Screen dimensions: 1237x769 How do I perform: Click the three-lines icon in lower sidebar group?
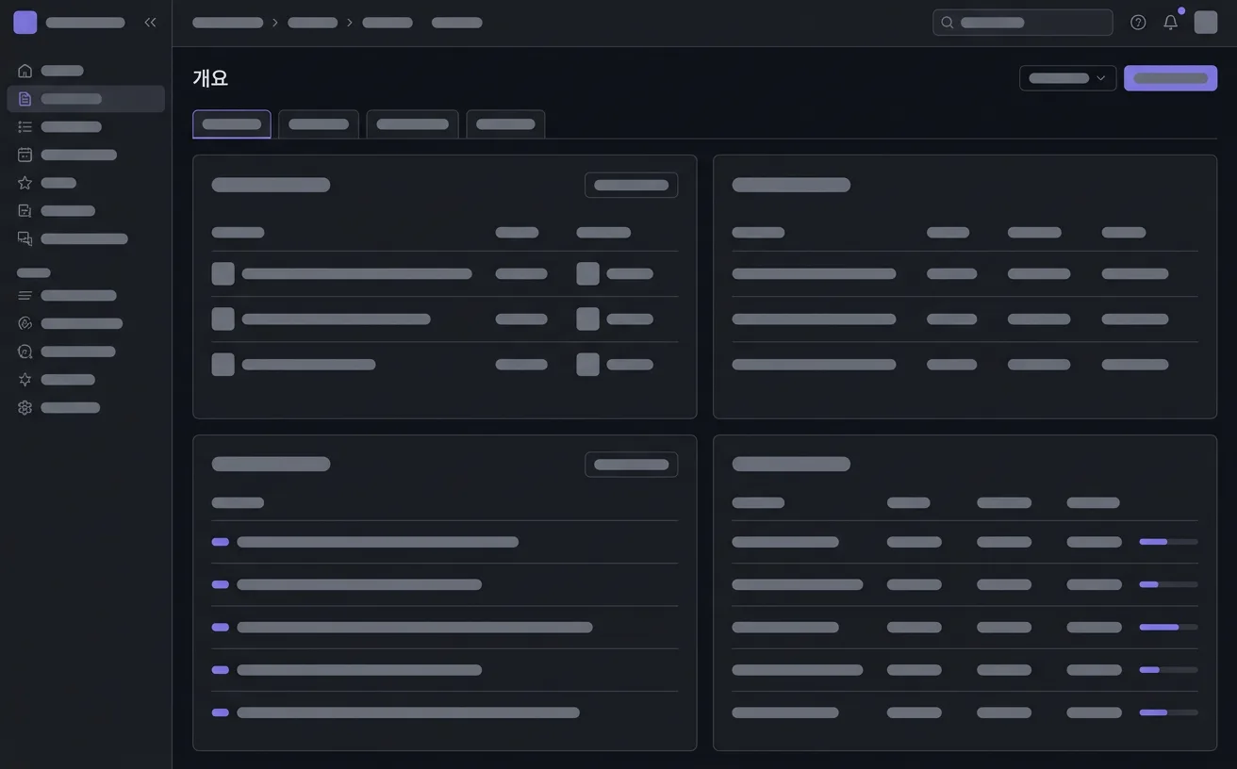pyautogui.click(x=25, y=296)
